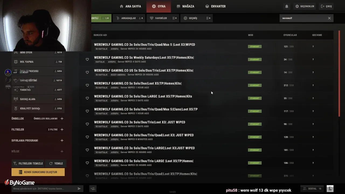Click the Arif voice overlay avatar
This screenshot has width=345, height=194.
coord(8,72)
